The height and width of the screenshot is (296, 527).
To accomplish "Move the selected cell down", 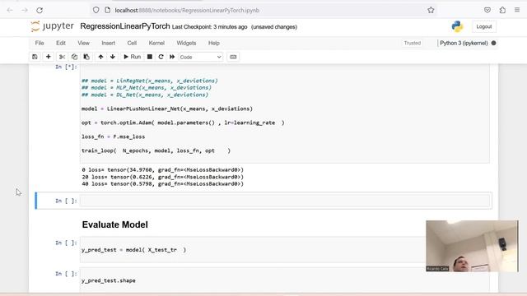I will (113, 57).
